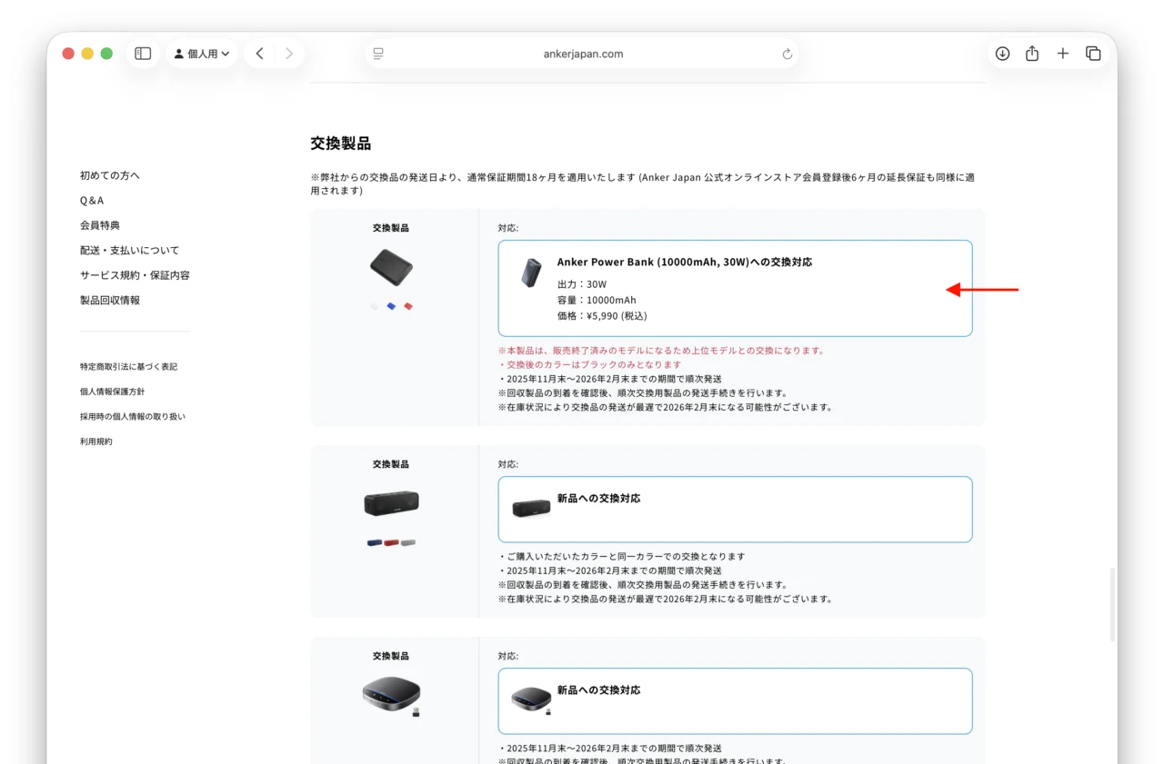This screenshot has height=764, width=1164.
Task: Select Q&A in the sidebar menu
Action: coord(92,200)
